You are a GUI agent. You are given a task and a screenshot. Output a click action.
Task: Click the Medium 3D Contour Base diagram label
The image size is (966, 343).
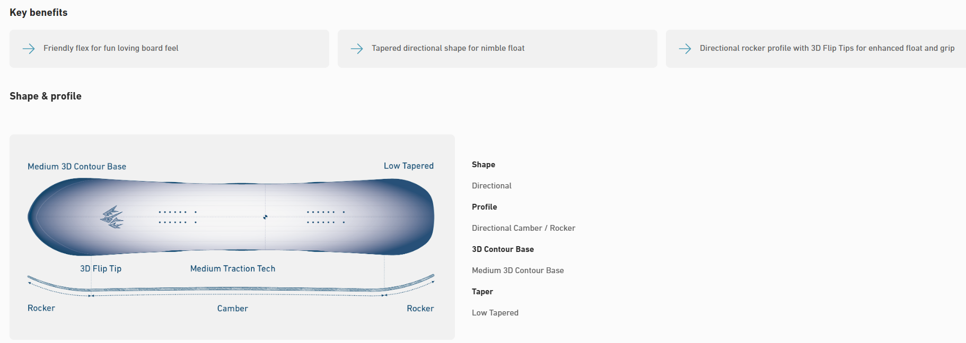click(77, 166)
